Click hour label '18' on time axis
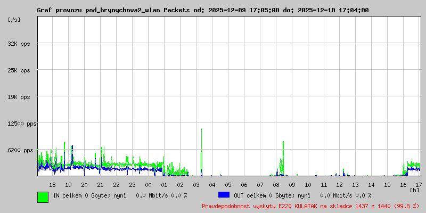The height and width of the screenshot is (213, 426). (x=52, y=185)
